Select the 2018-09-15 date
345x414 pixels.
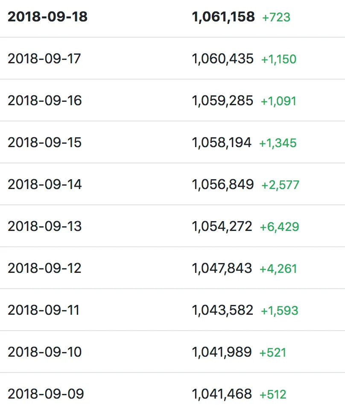click(44, 142)
